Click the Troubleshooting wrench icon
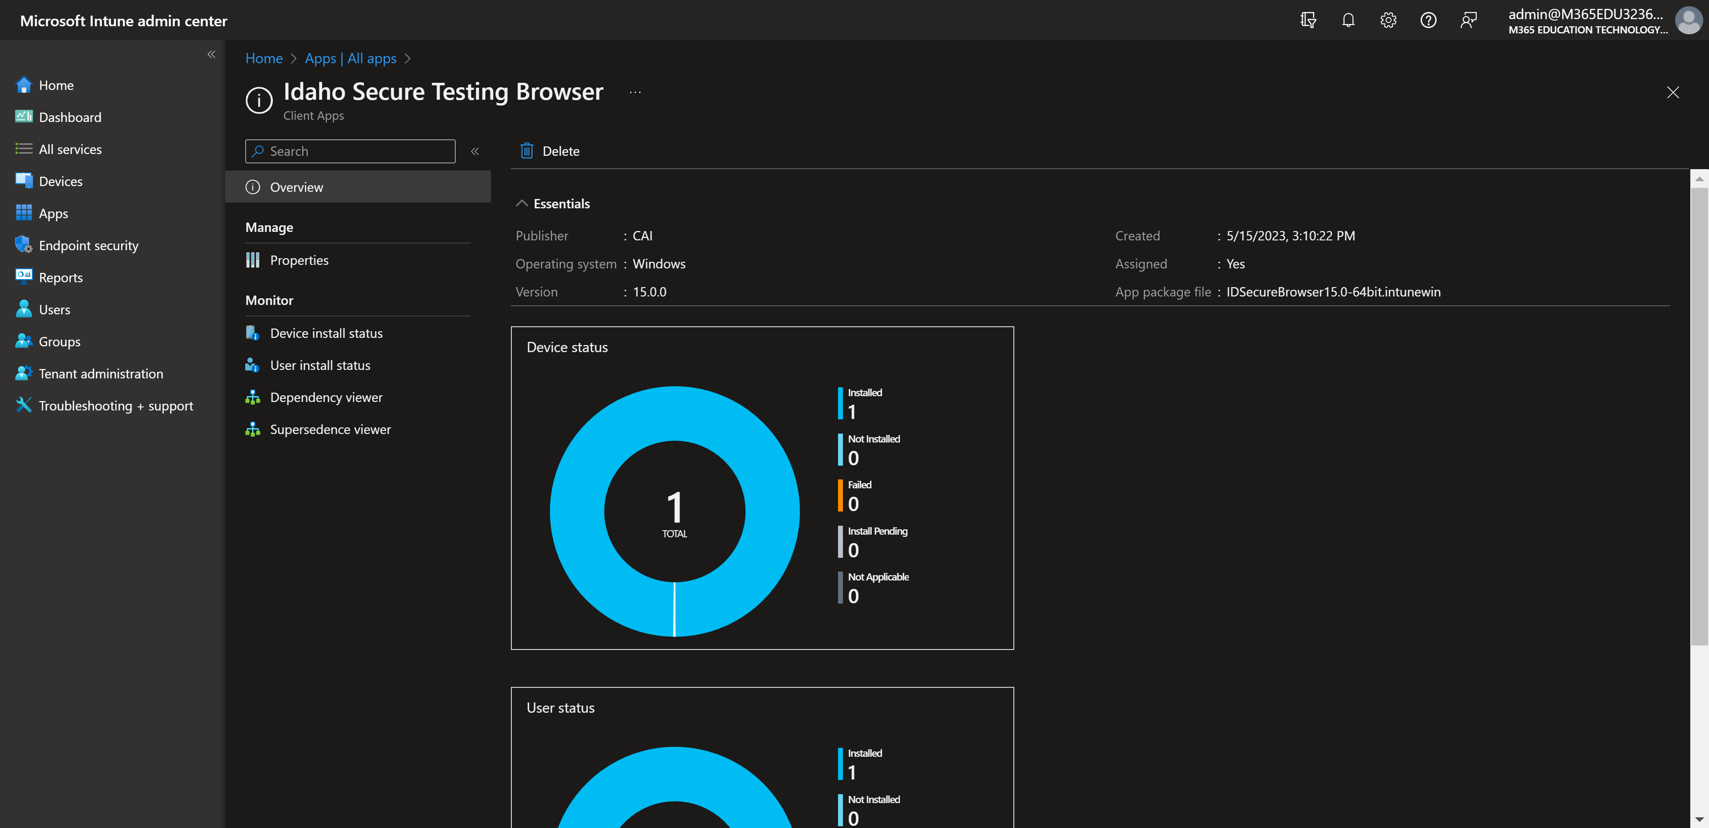 pos(24,405)
